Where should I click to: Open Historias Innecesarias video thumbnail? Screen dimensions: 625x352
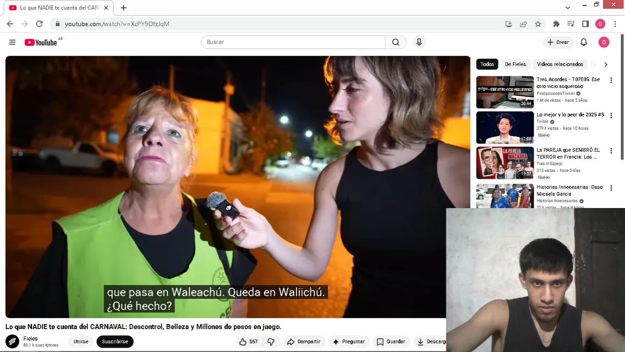[x=505, y=196]
